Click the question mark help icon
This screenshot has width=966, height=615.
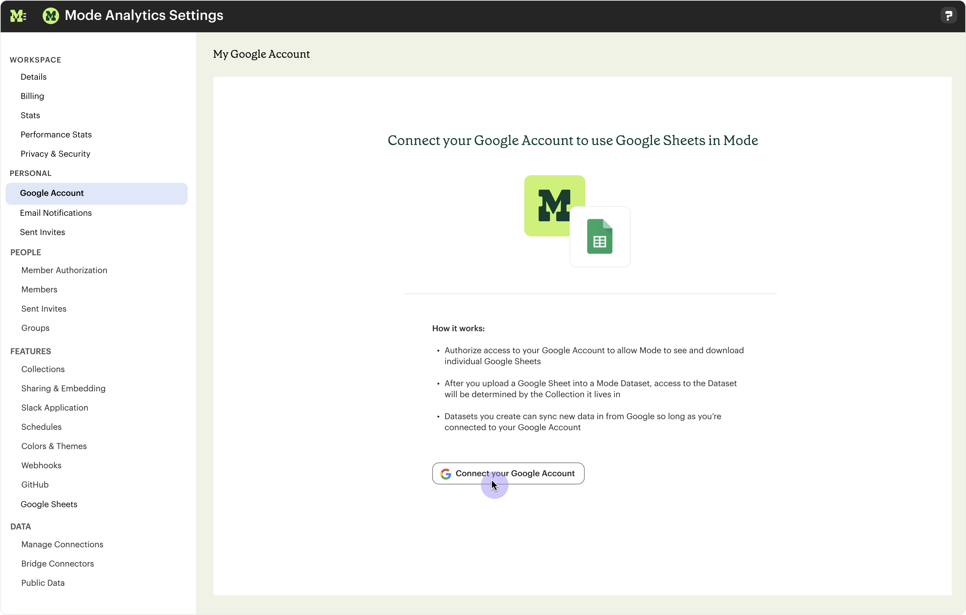[948, 15]
